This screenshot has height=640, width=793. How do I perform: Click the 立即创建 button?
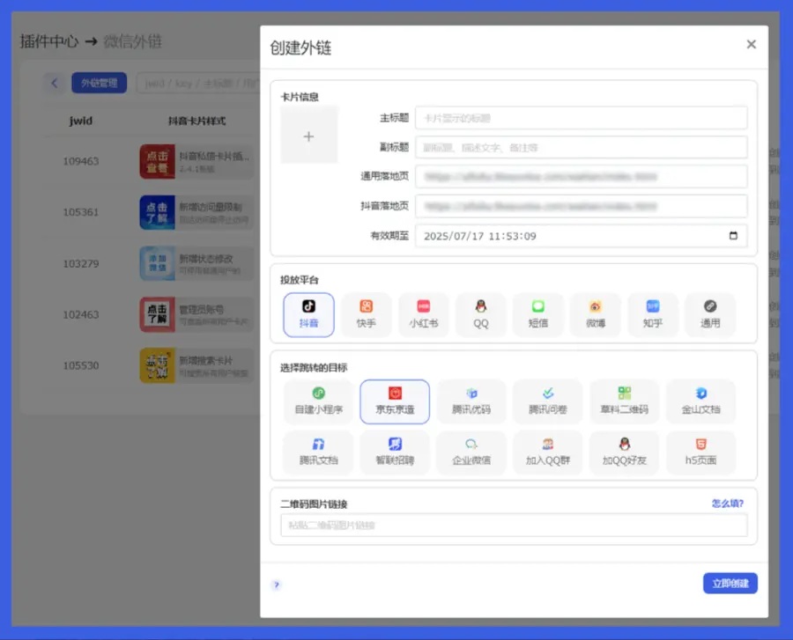[x=730, y=584]
